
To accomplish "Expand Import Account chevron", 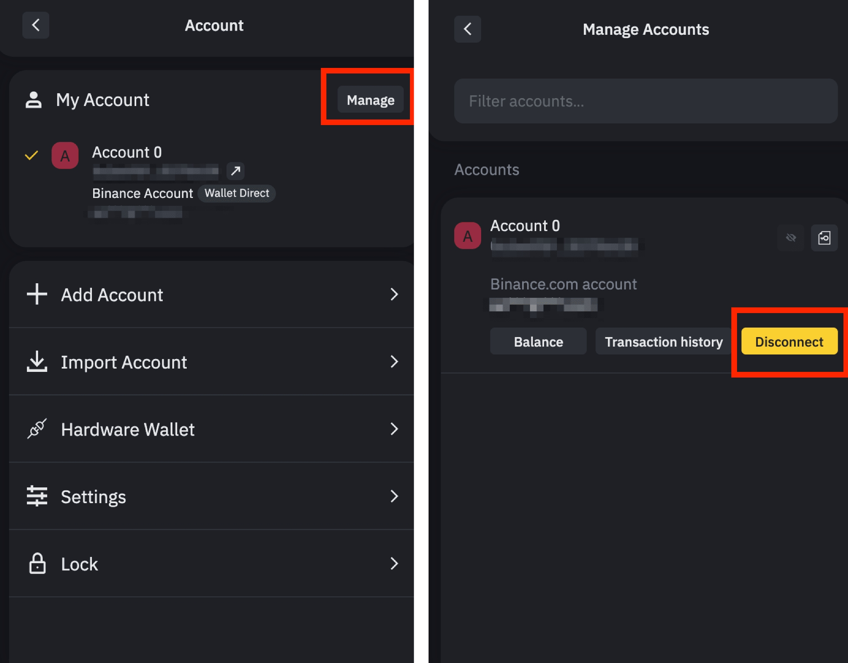I will point(394,362).
